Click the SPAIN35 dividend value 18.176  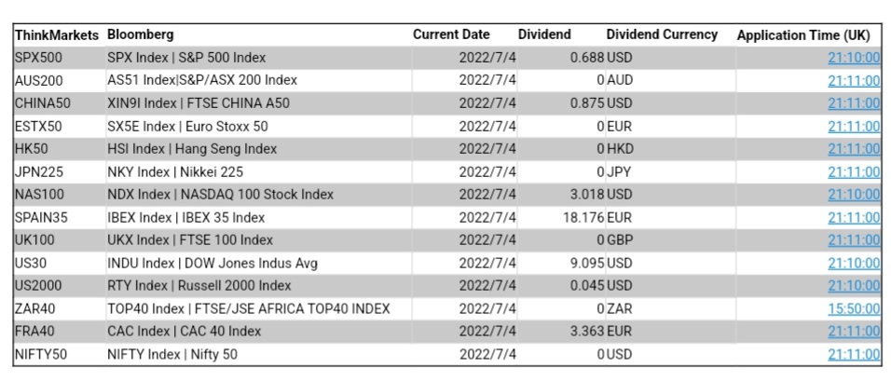583,217
